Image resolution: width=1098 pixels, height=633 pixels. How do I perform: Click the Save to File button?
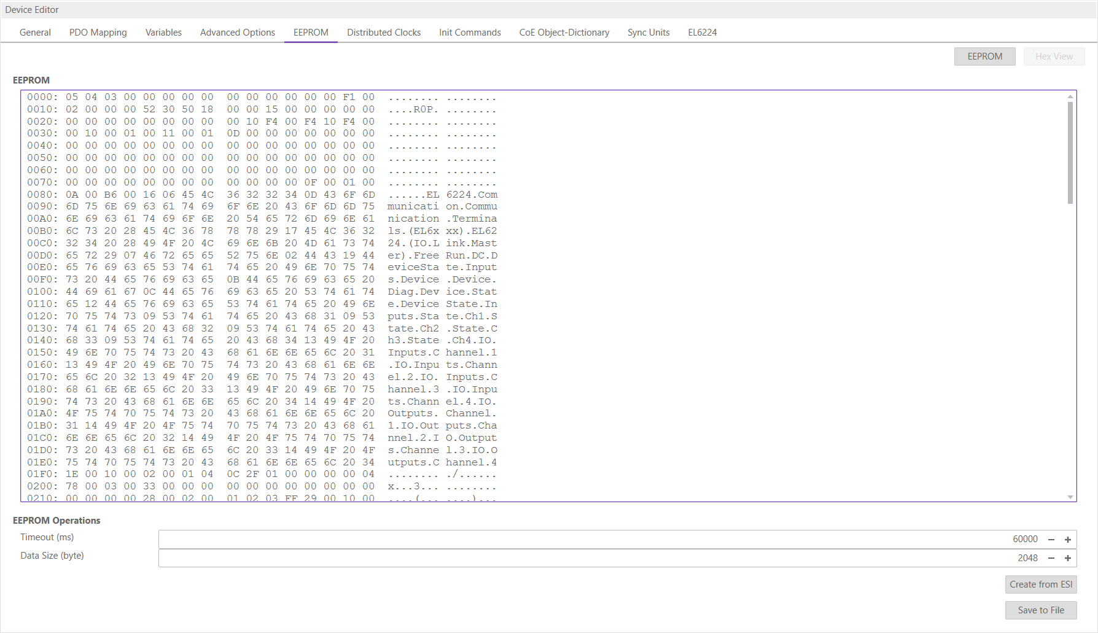1040,610
